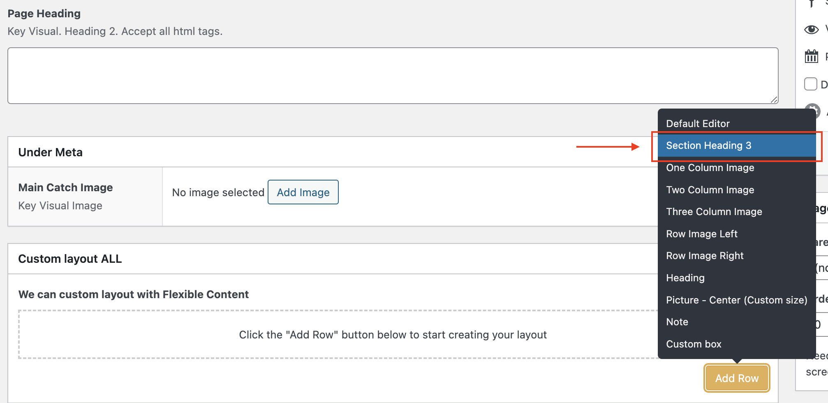The image size is (828, 403).
Task: Select Default Editor from layout menu
Action: coord(698,124)
